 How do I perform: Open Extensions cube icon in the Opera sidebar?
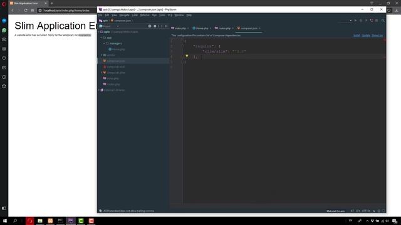click(4, 86)
